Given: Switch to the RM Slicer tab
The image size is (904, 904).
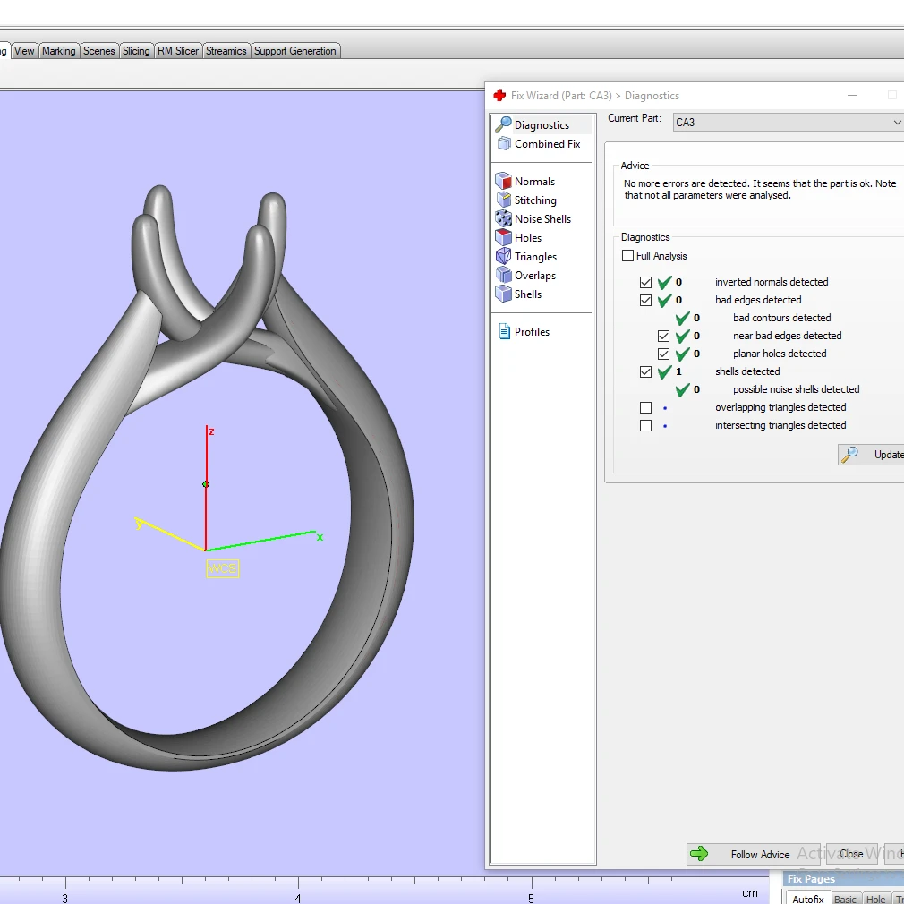Looking at the screenshot, I should tap(177, 51).
